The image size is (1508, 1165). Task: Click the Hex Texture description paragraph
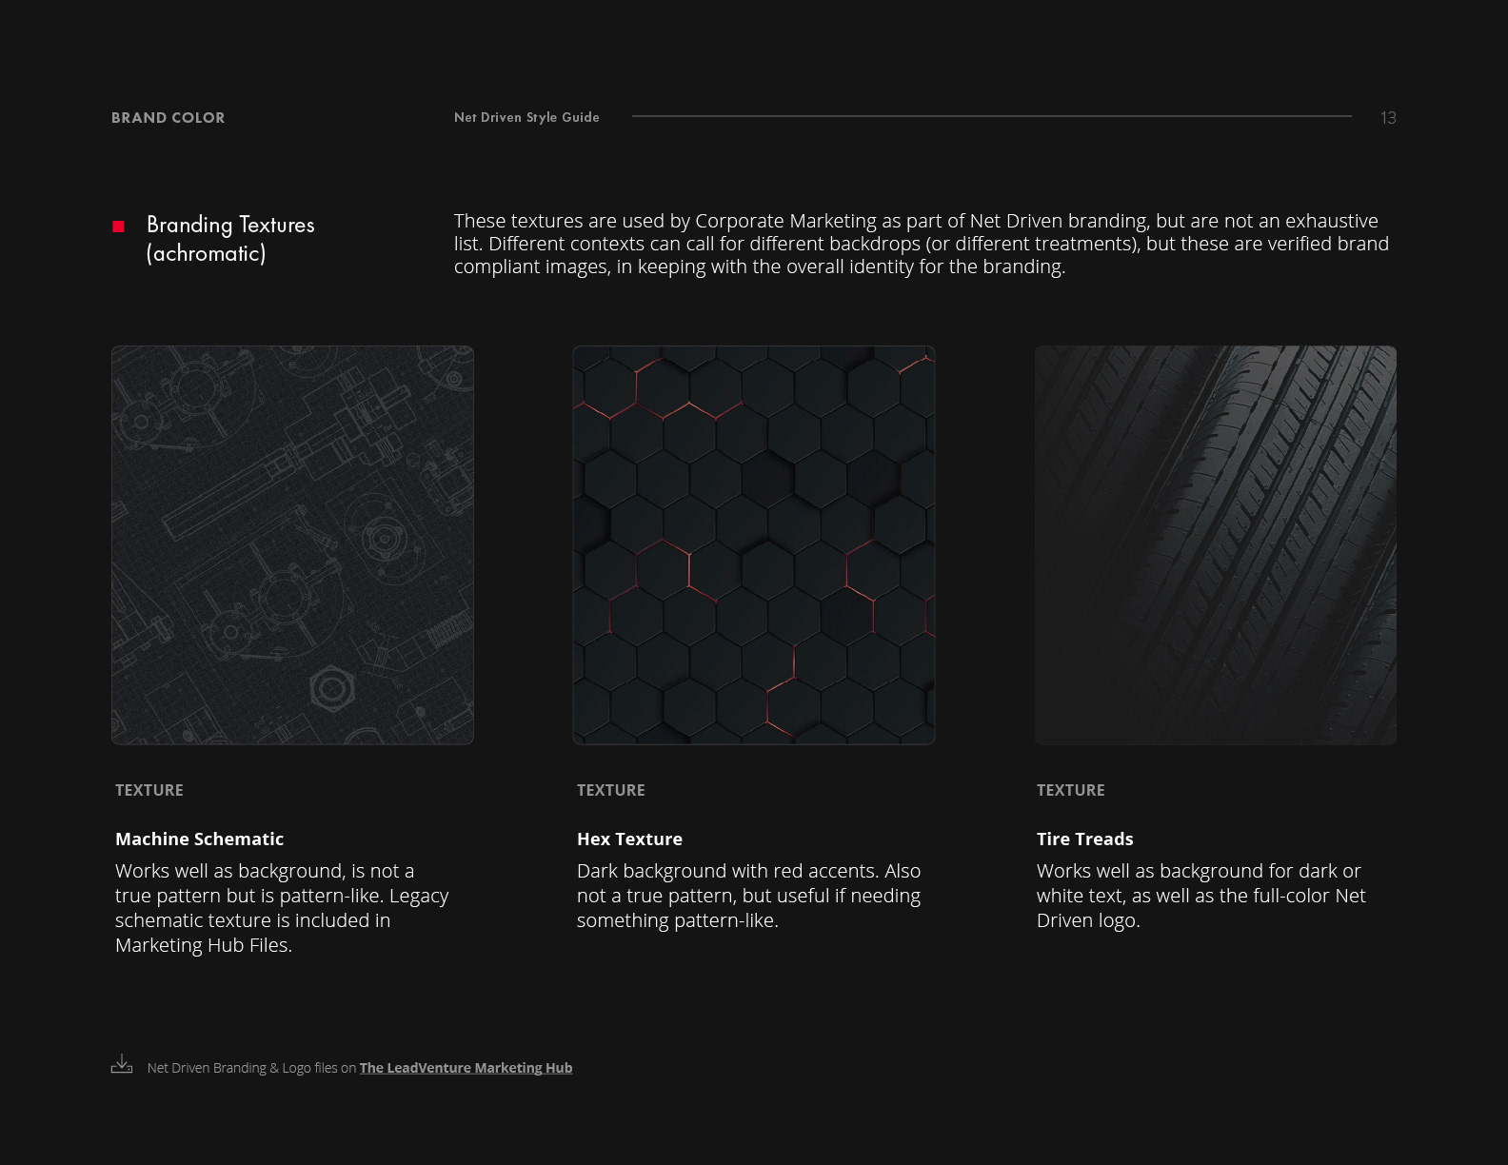pyautogui.click(x=749, y=896)
